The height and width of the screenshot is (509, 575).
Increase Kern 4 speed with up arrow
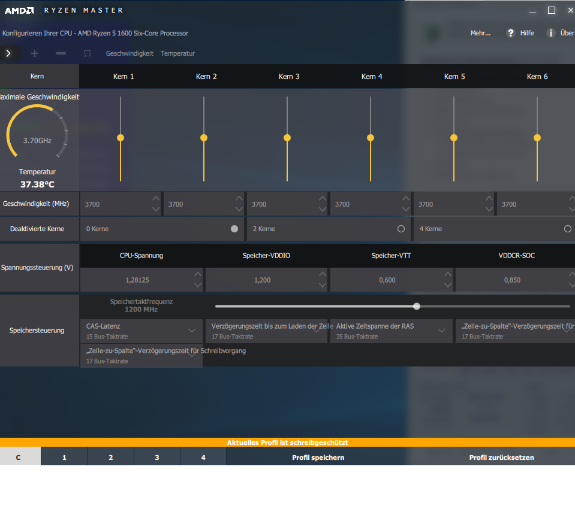(405, 198)
